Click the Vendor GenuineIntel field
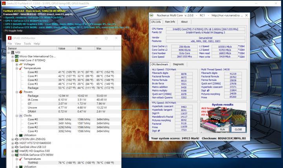This screenshot has width=283, height=168. [x=206, y=38]
